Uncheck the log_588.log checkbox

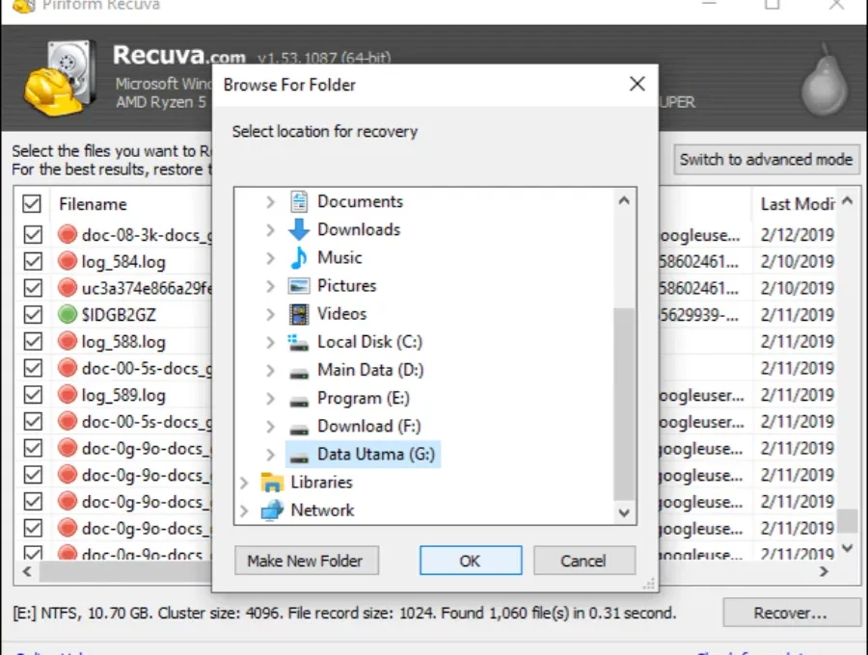pos(33,341)
